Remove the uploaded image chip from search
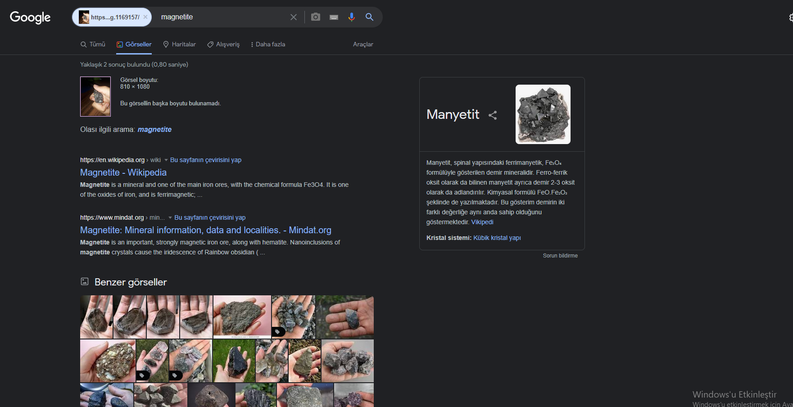This screenshot has height=407, width=793. [x=145, y=17]
